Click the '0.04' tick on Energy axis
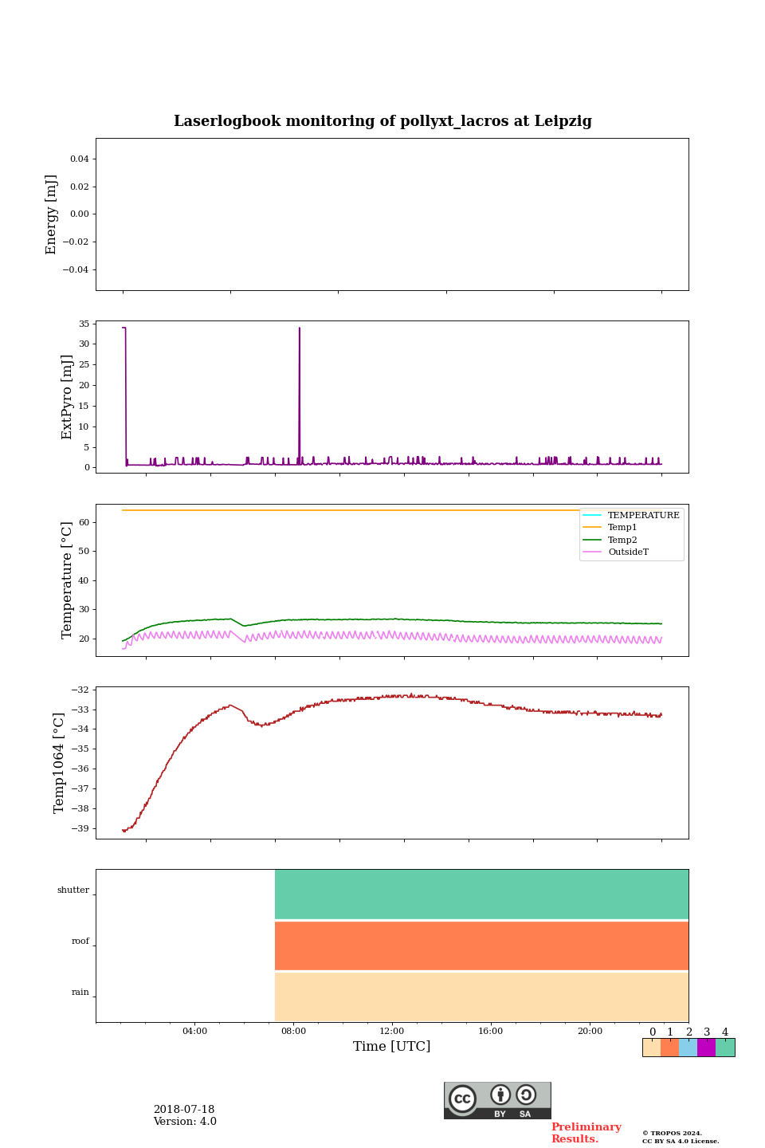 click(79, 159)
